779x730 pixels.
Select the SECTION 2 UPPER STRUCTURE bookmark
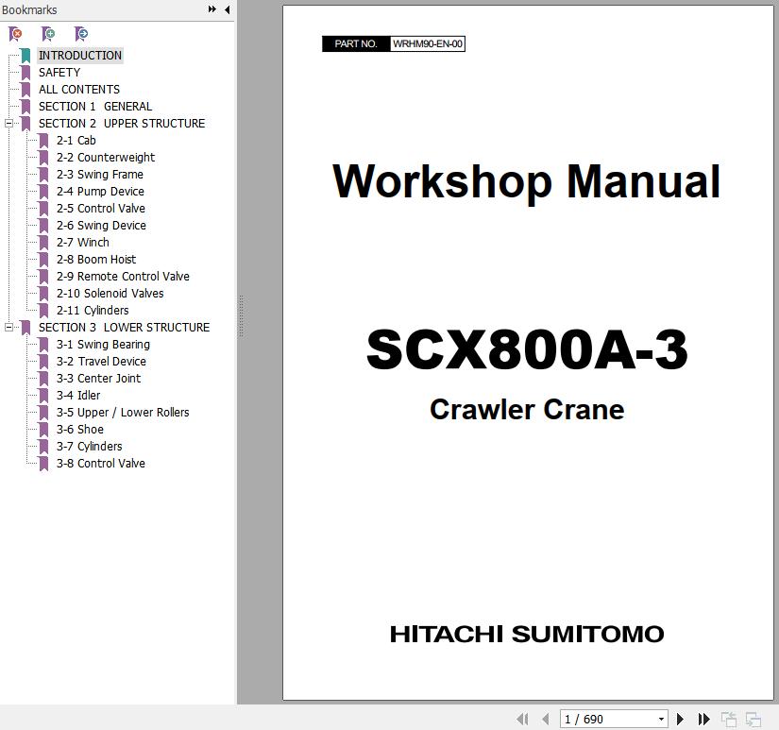tap(122, 123)
